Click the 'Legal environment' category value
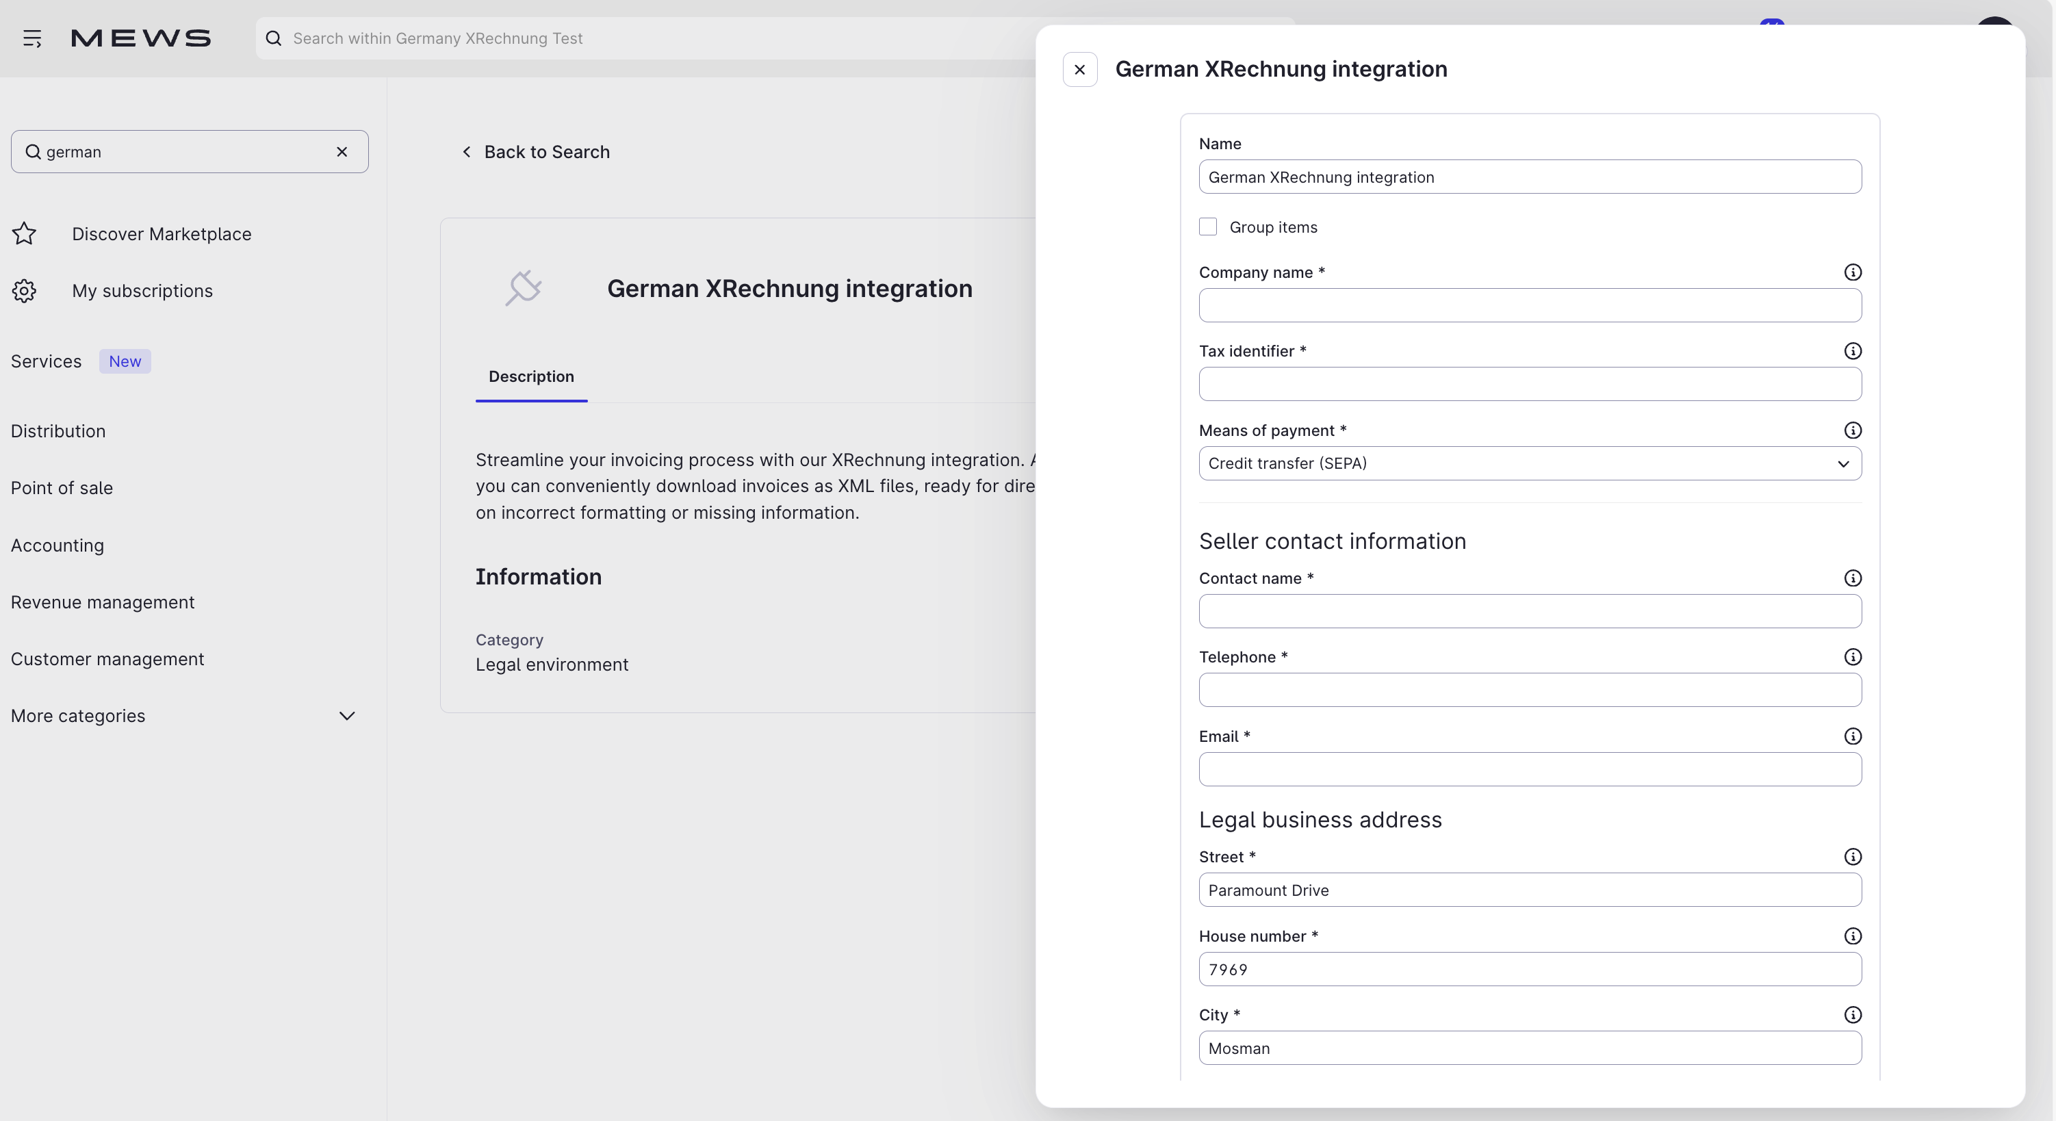Viewport: 2056px width, 1121px height. pyautogui.click(x=552, y=665)
